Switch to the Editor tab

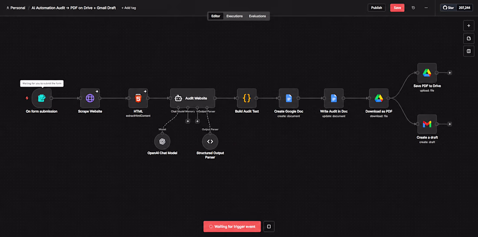(216, 16)
